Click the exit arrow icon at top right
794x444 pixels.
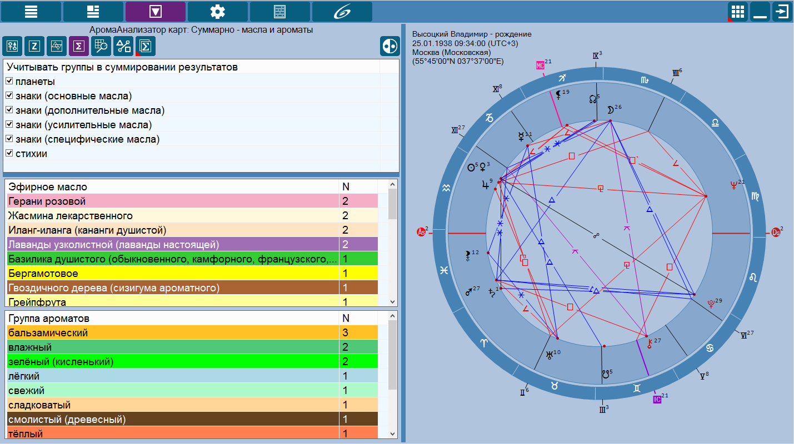pos(782,11)
